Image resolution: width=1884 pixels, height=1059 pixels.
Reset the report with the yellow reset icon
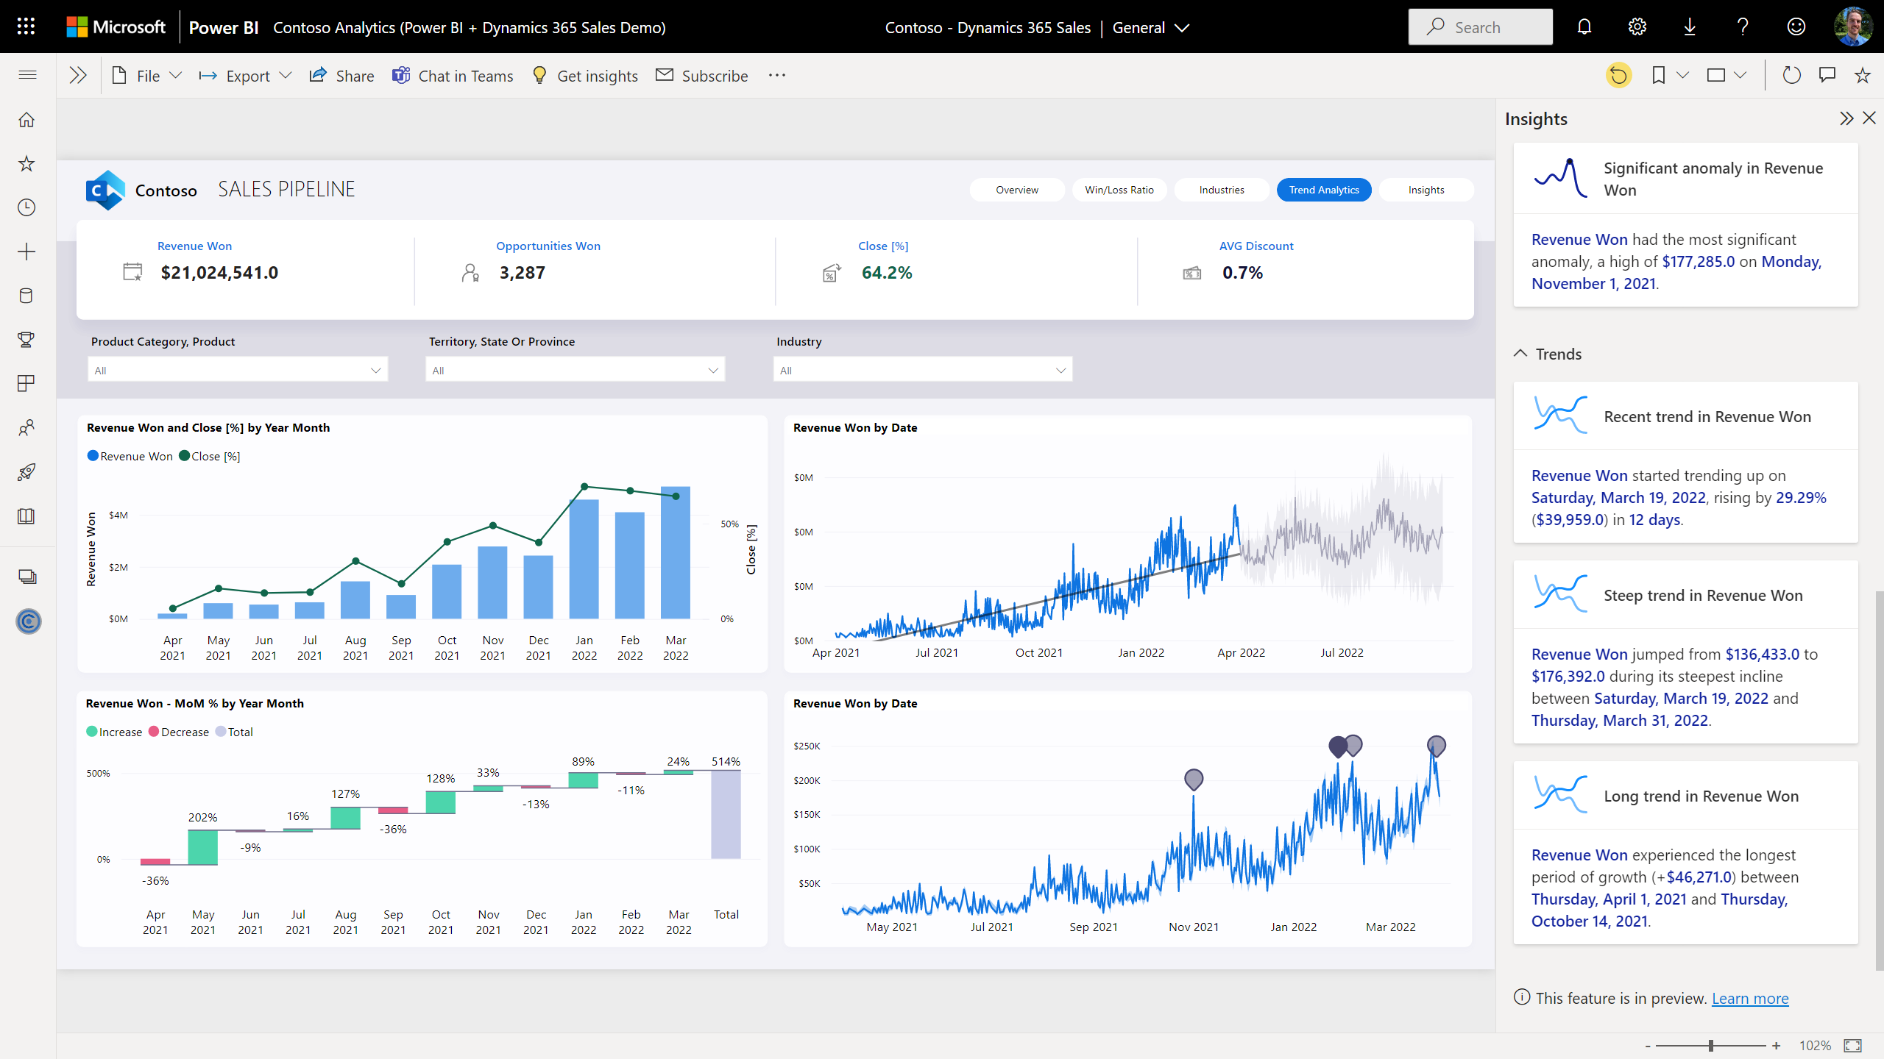[x=1618, y=74]
